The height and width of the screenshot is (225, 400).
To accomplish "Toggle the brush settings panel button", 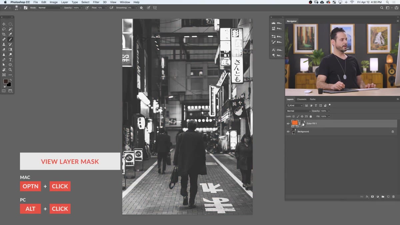I will click(x=26, y=7).
